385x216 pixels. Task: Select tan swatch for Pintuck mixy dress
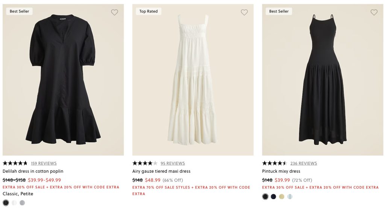[282, 196]
